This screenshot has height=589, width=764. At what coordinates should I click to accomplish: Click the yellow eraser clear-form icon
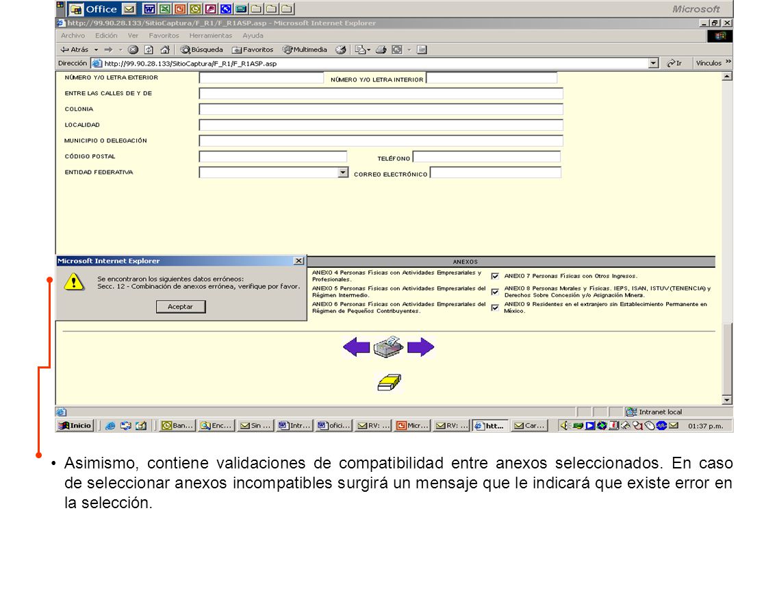point(390,382)
